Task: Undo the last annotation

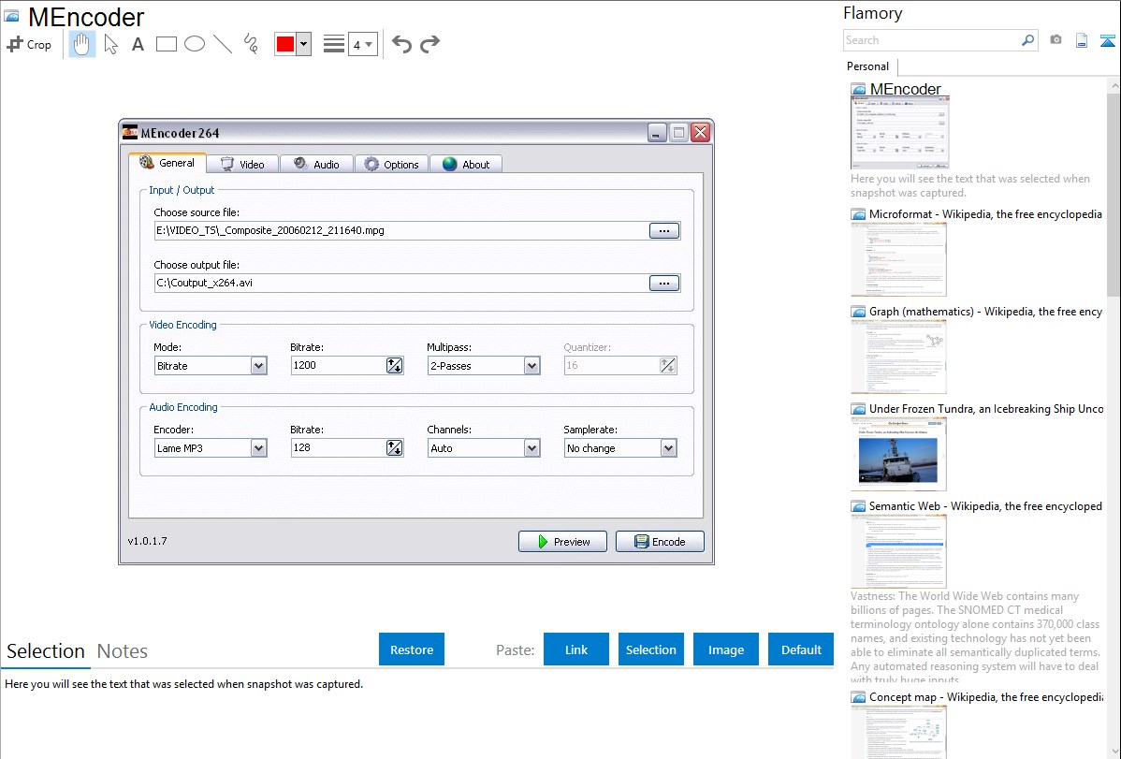Action: (x=401, y=44)
